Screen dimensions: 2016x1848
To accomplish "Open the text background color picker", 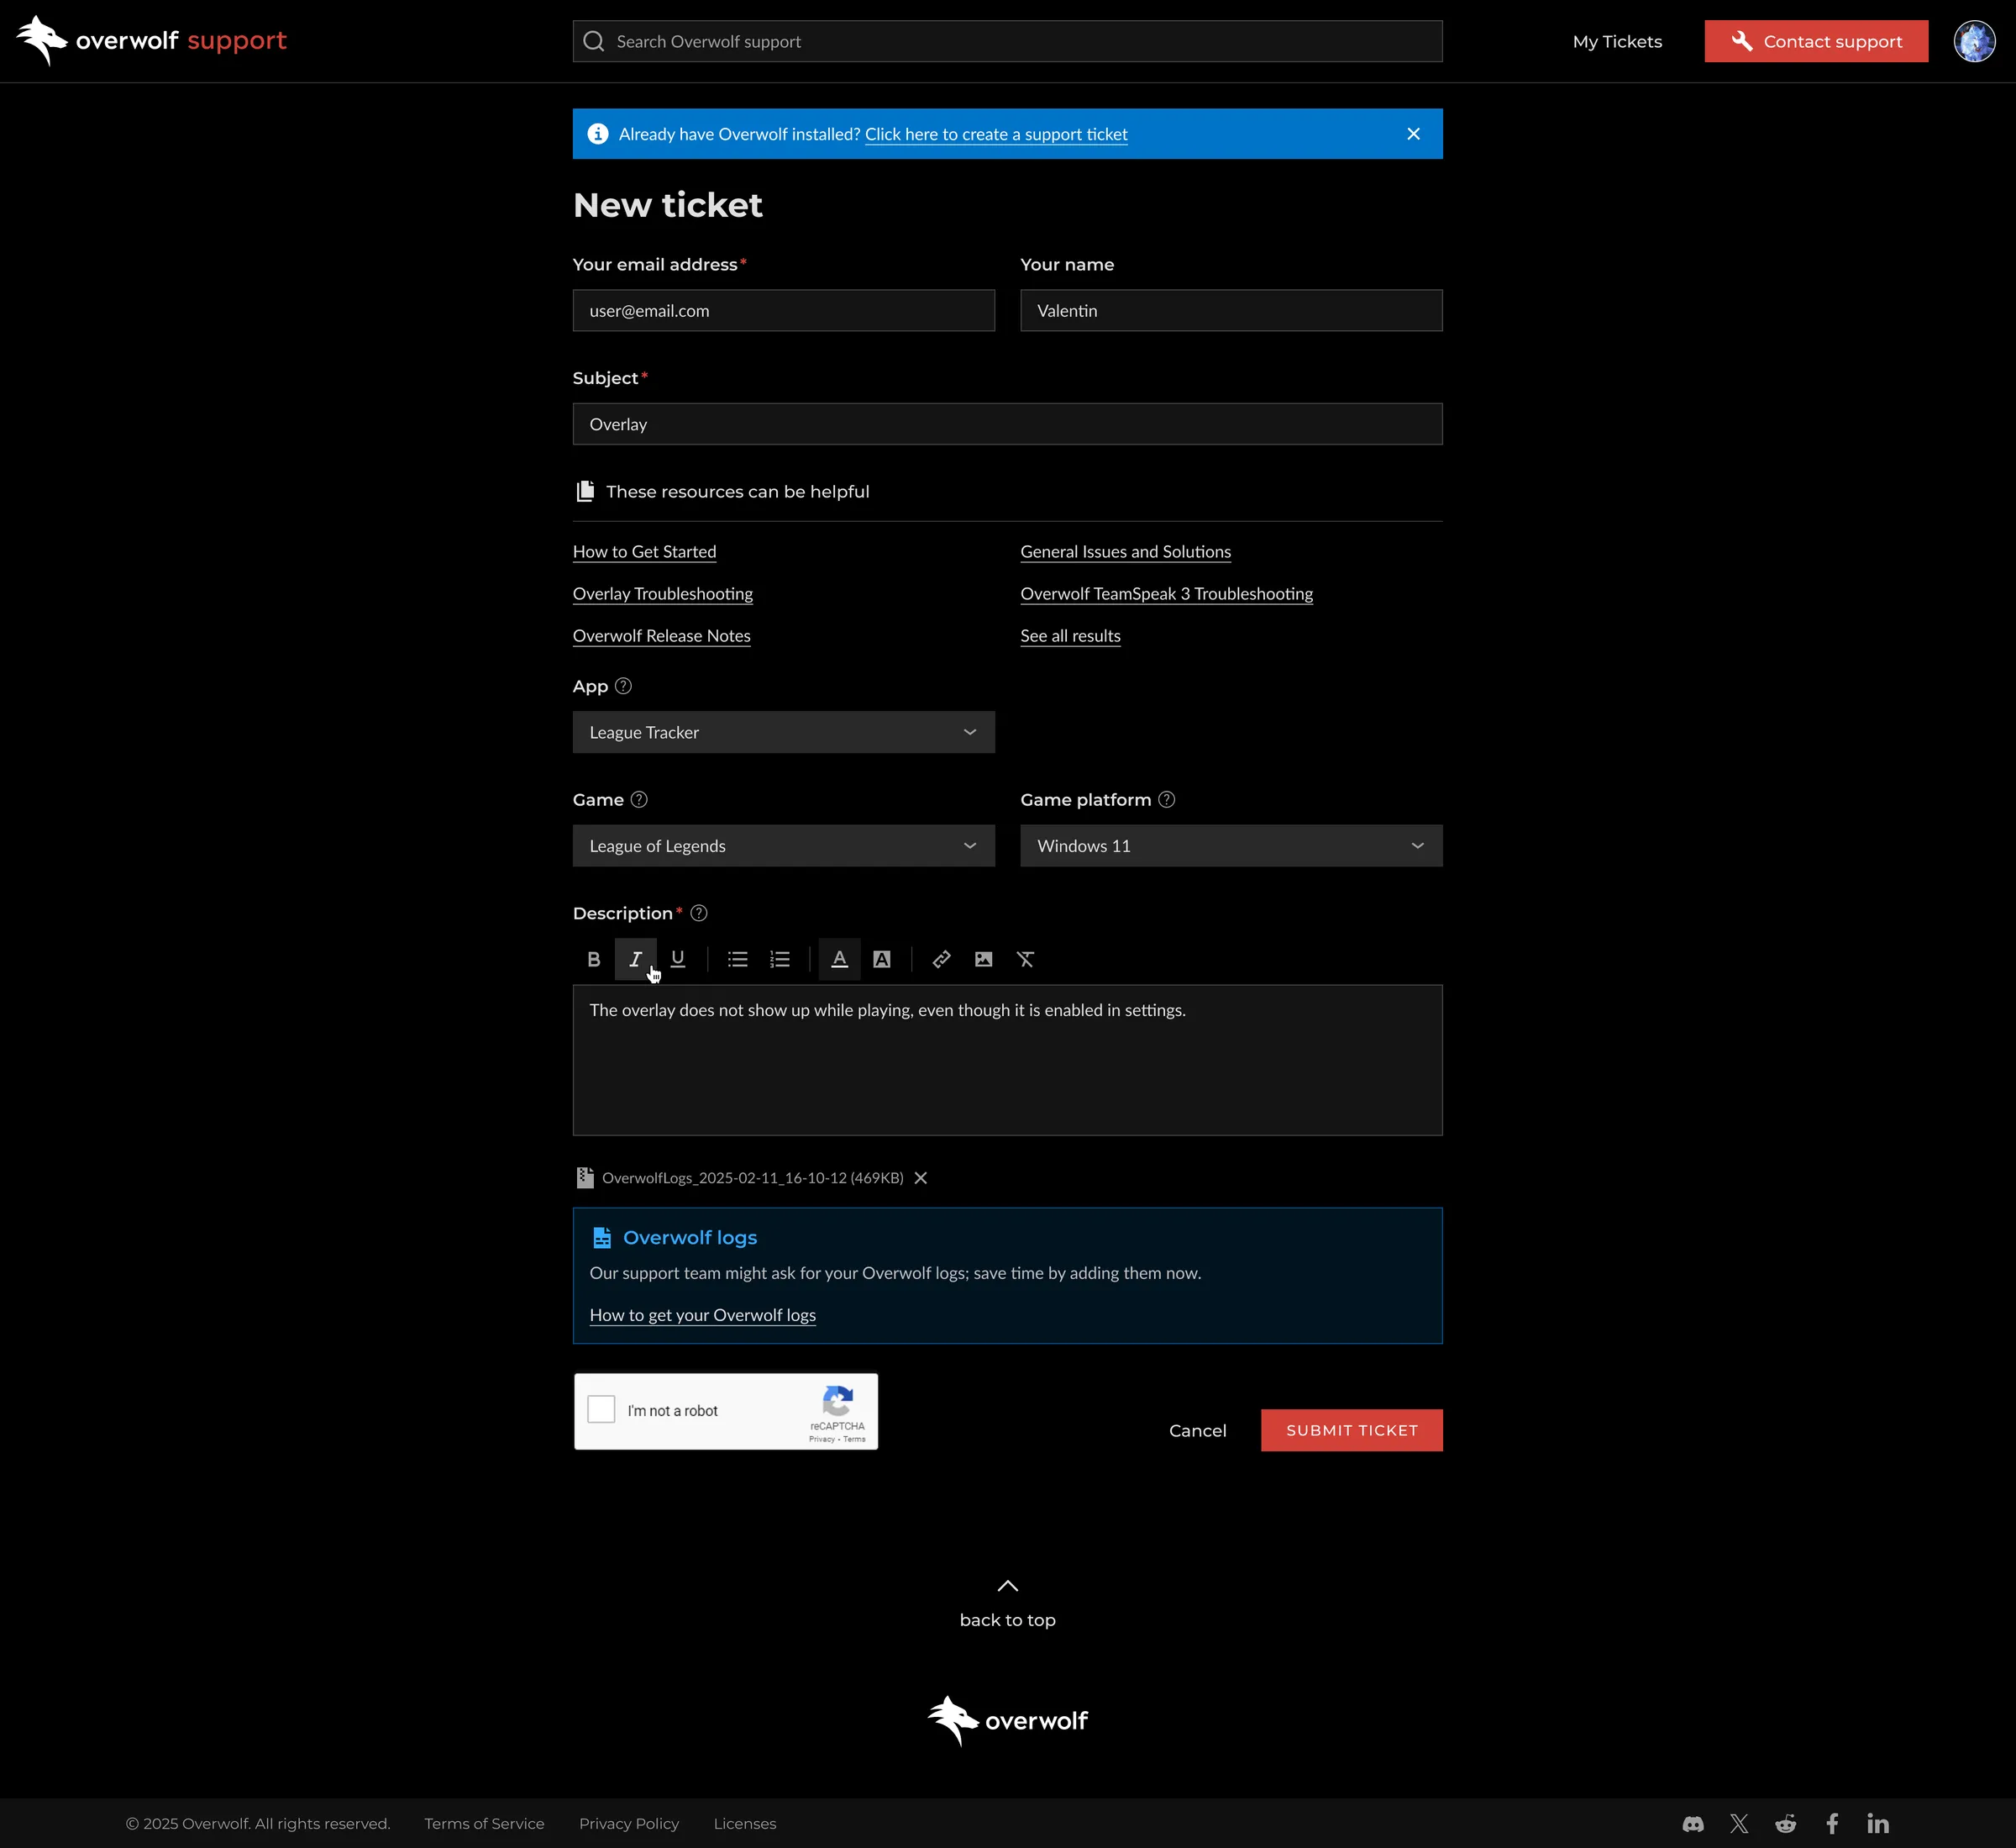I will pyautogui.click(x=882, y=960).
